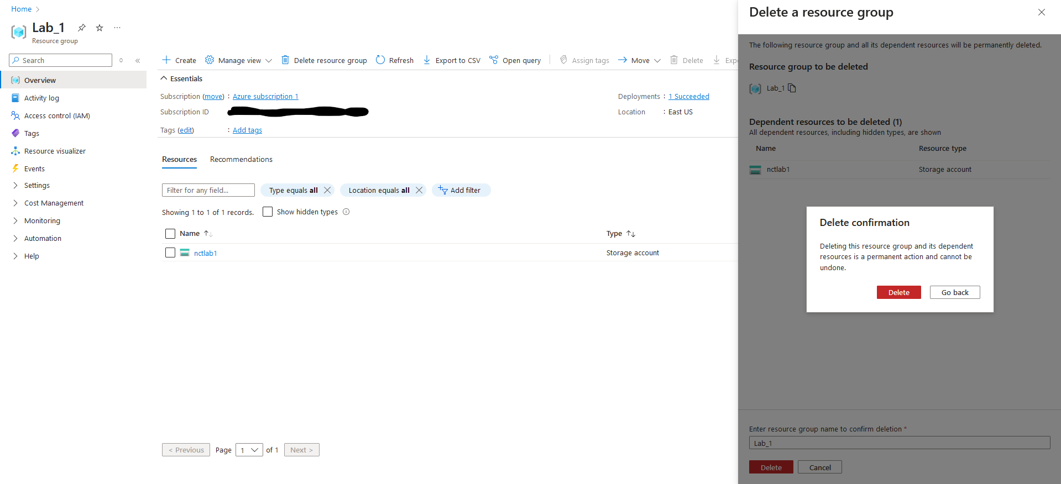
Task: Click the tags (edit) link
Action: coord(186,130)
